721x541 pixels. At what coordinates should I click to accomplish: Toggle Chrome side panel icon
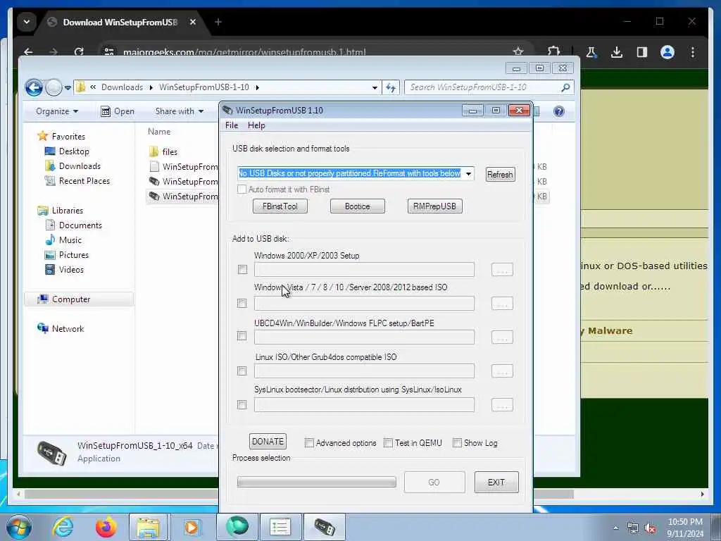click(642, 52)
